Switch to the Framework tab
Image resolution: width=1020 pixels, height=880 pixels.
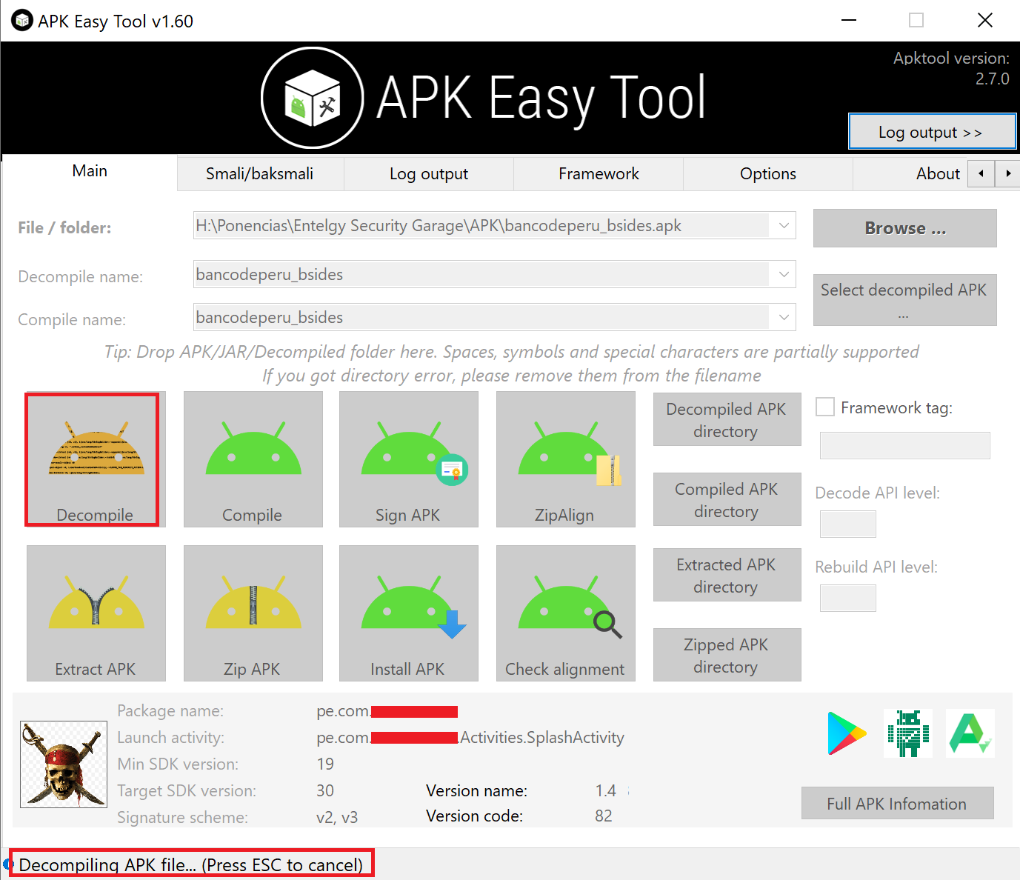599,173
